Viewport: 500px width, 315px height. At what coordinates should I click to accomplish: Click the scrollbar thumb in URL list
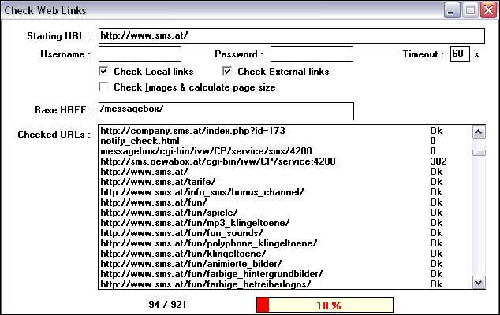(478, 153)
